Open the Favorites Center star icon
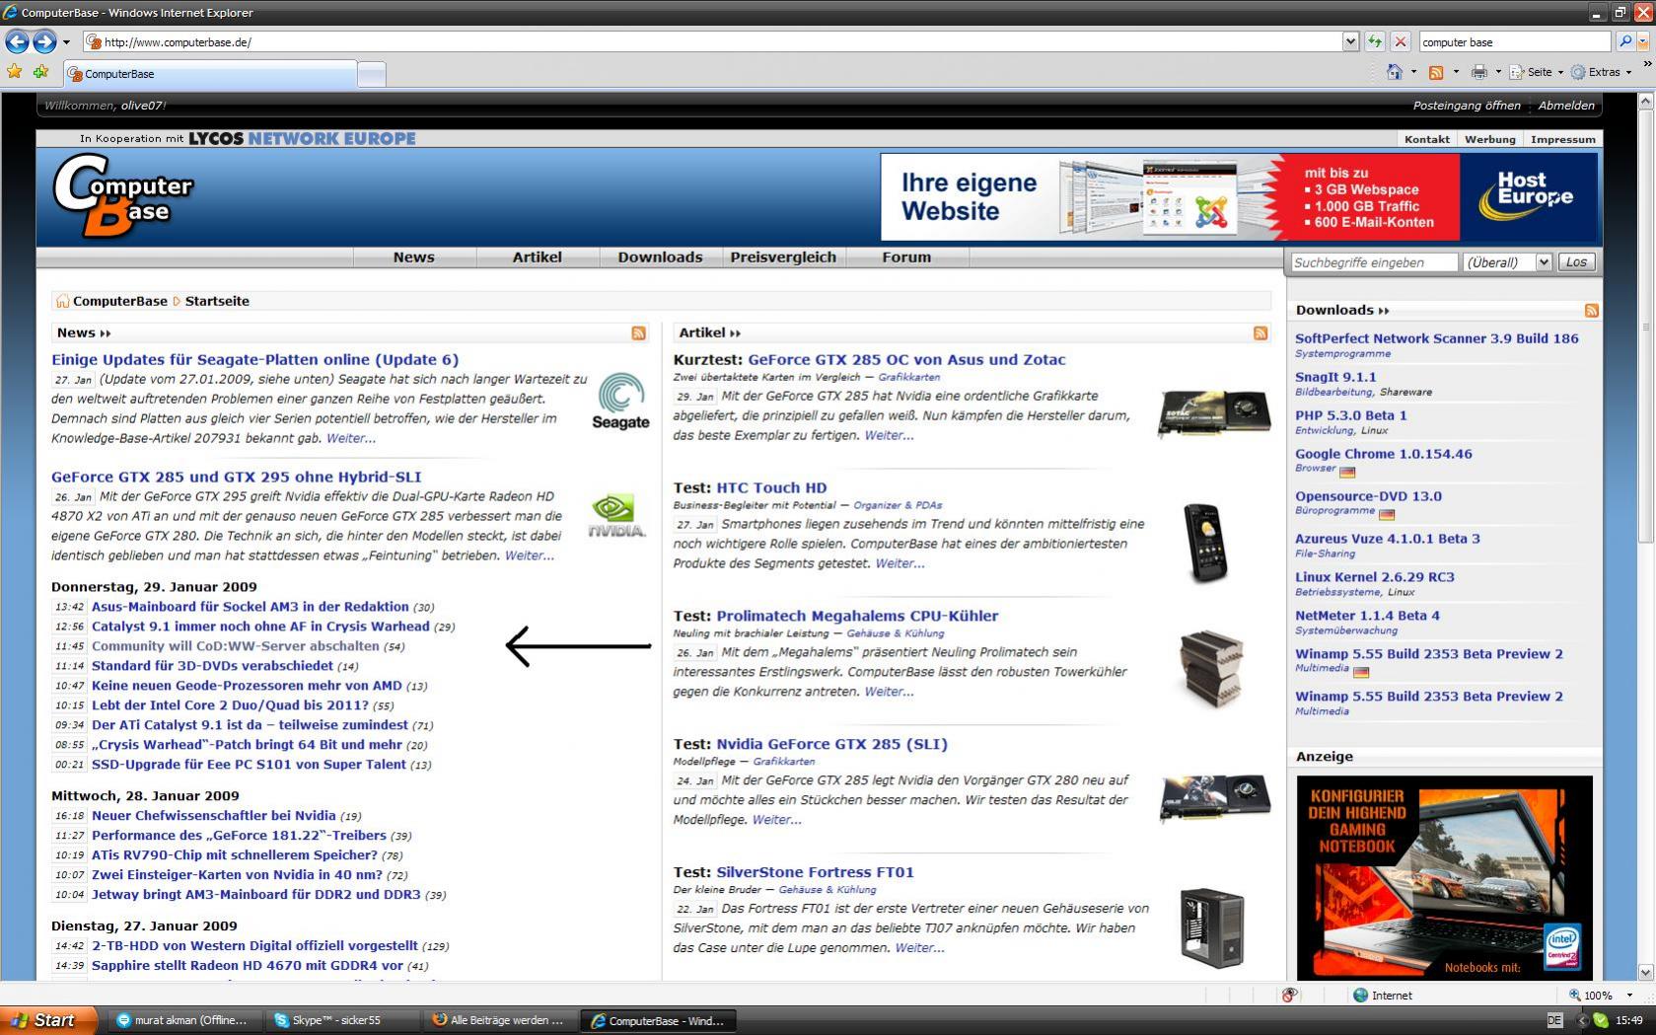The width and height of the screenshot is (1656, 1035). pyautogui.click(x=14, y=72)
